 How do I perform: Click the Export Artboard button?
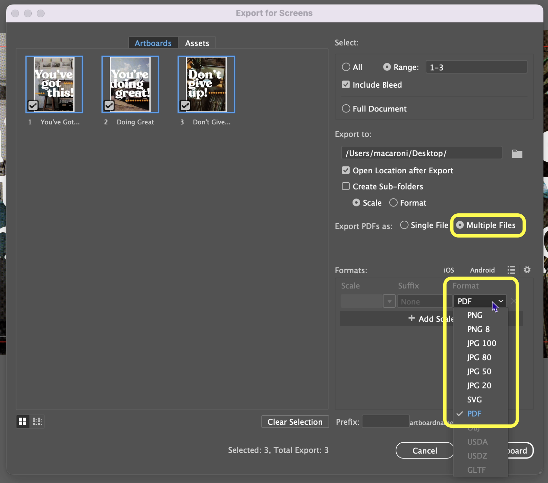click(520, 451)
